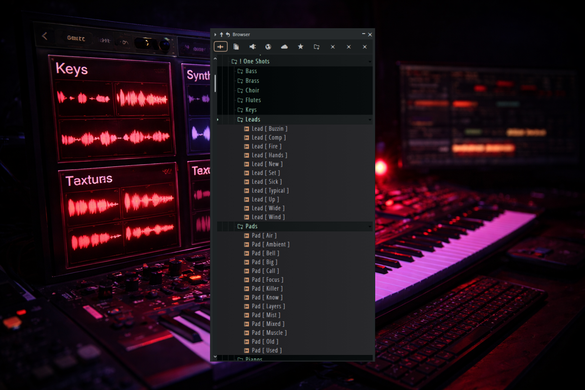
Task: Click dropdown arrow at right of Leads row
Action: tap(370, 120)
